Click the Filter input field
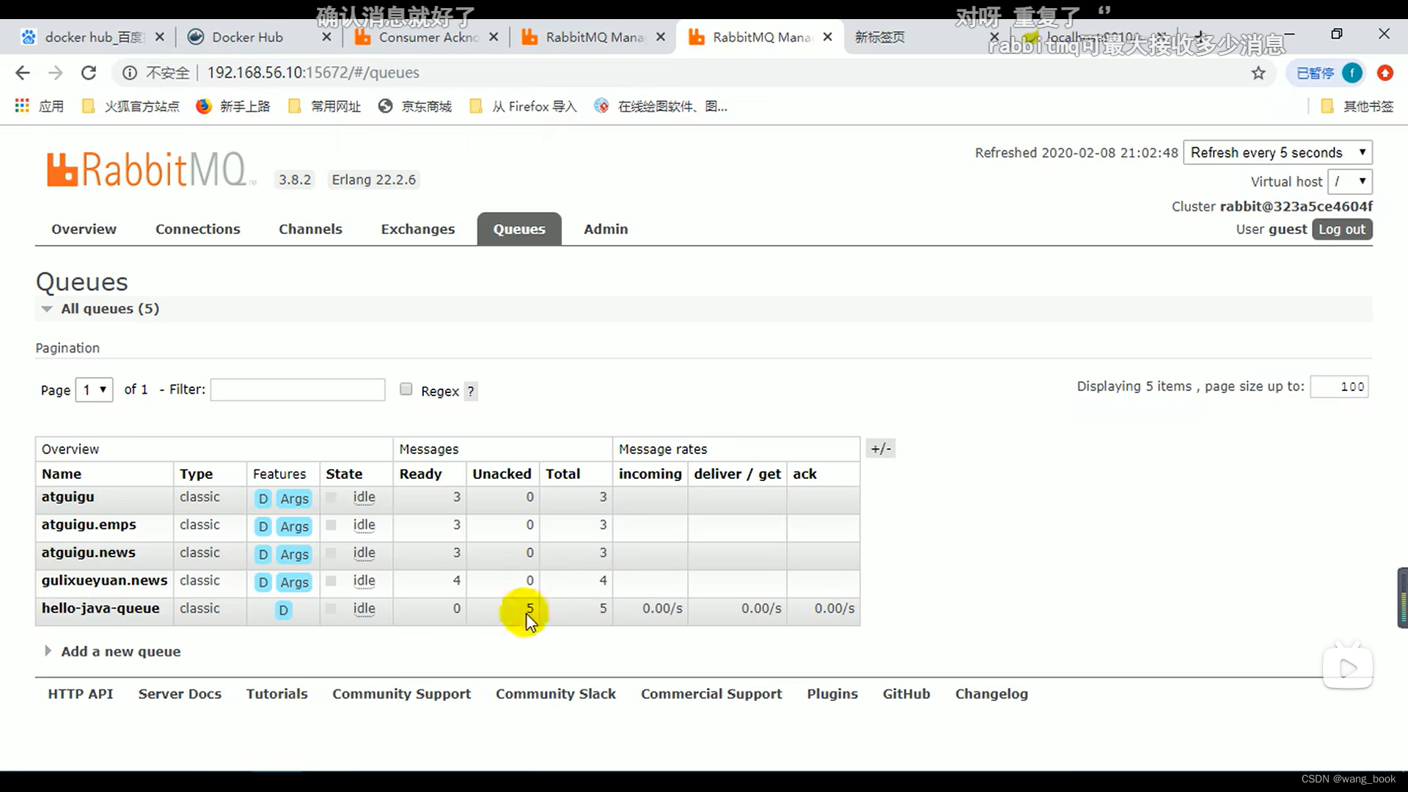The height and width of the screenshot is (792, 1408). pyautogui.click(x=297, y=389)
